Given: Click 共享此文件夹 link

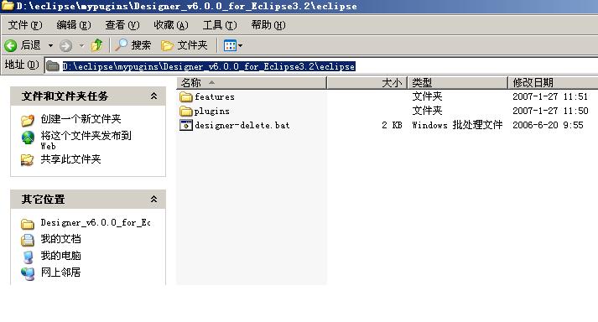Looking at the screenshot, I should click(x=70, y=159).
